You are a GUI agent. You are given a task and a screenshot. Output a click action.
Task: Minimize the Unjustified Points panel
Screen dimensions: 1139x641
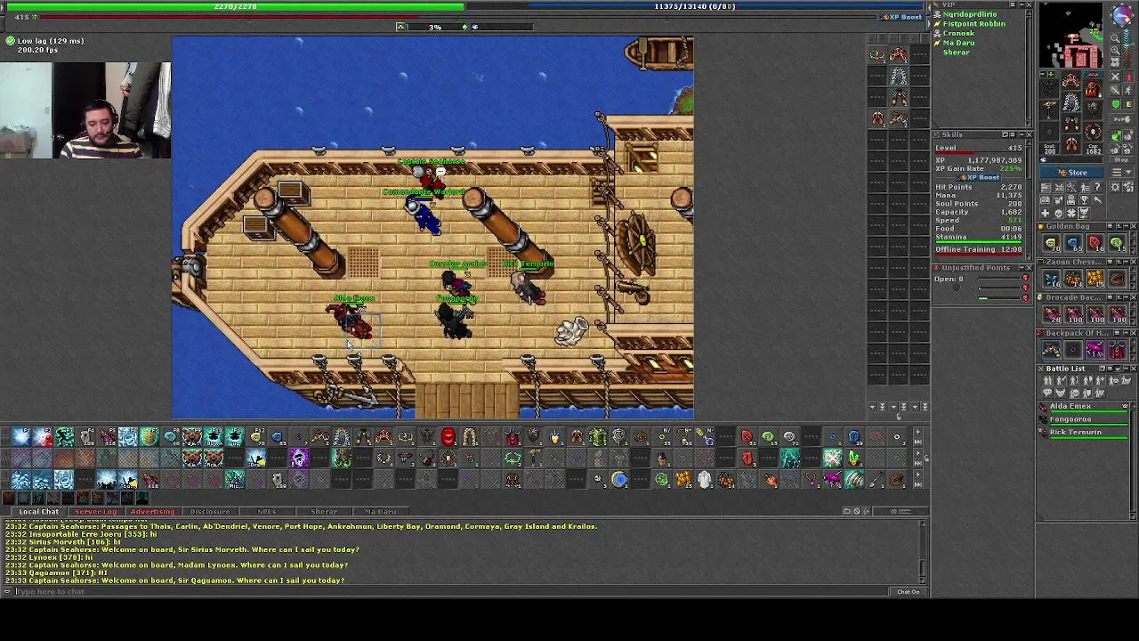(x=1022, y=268)
